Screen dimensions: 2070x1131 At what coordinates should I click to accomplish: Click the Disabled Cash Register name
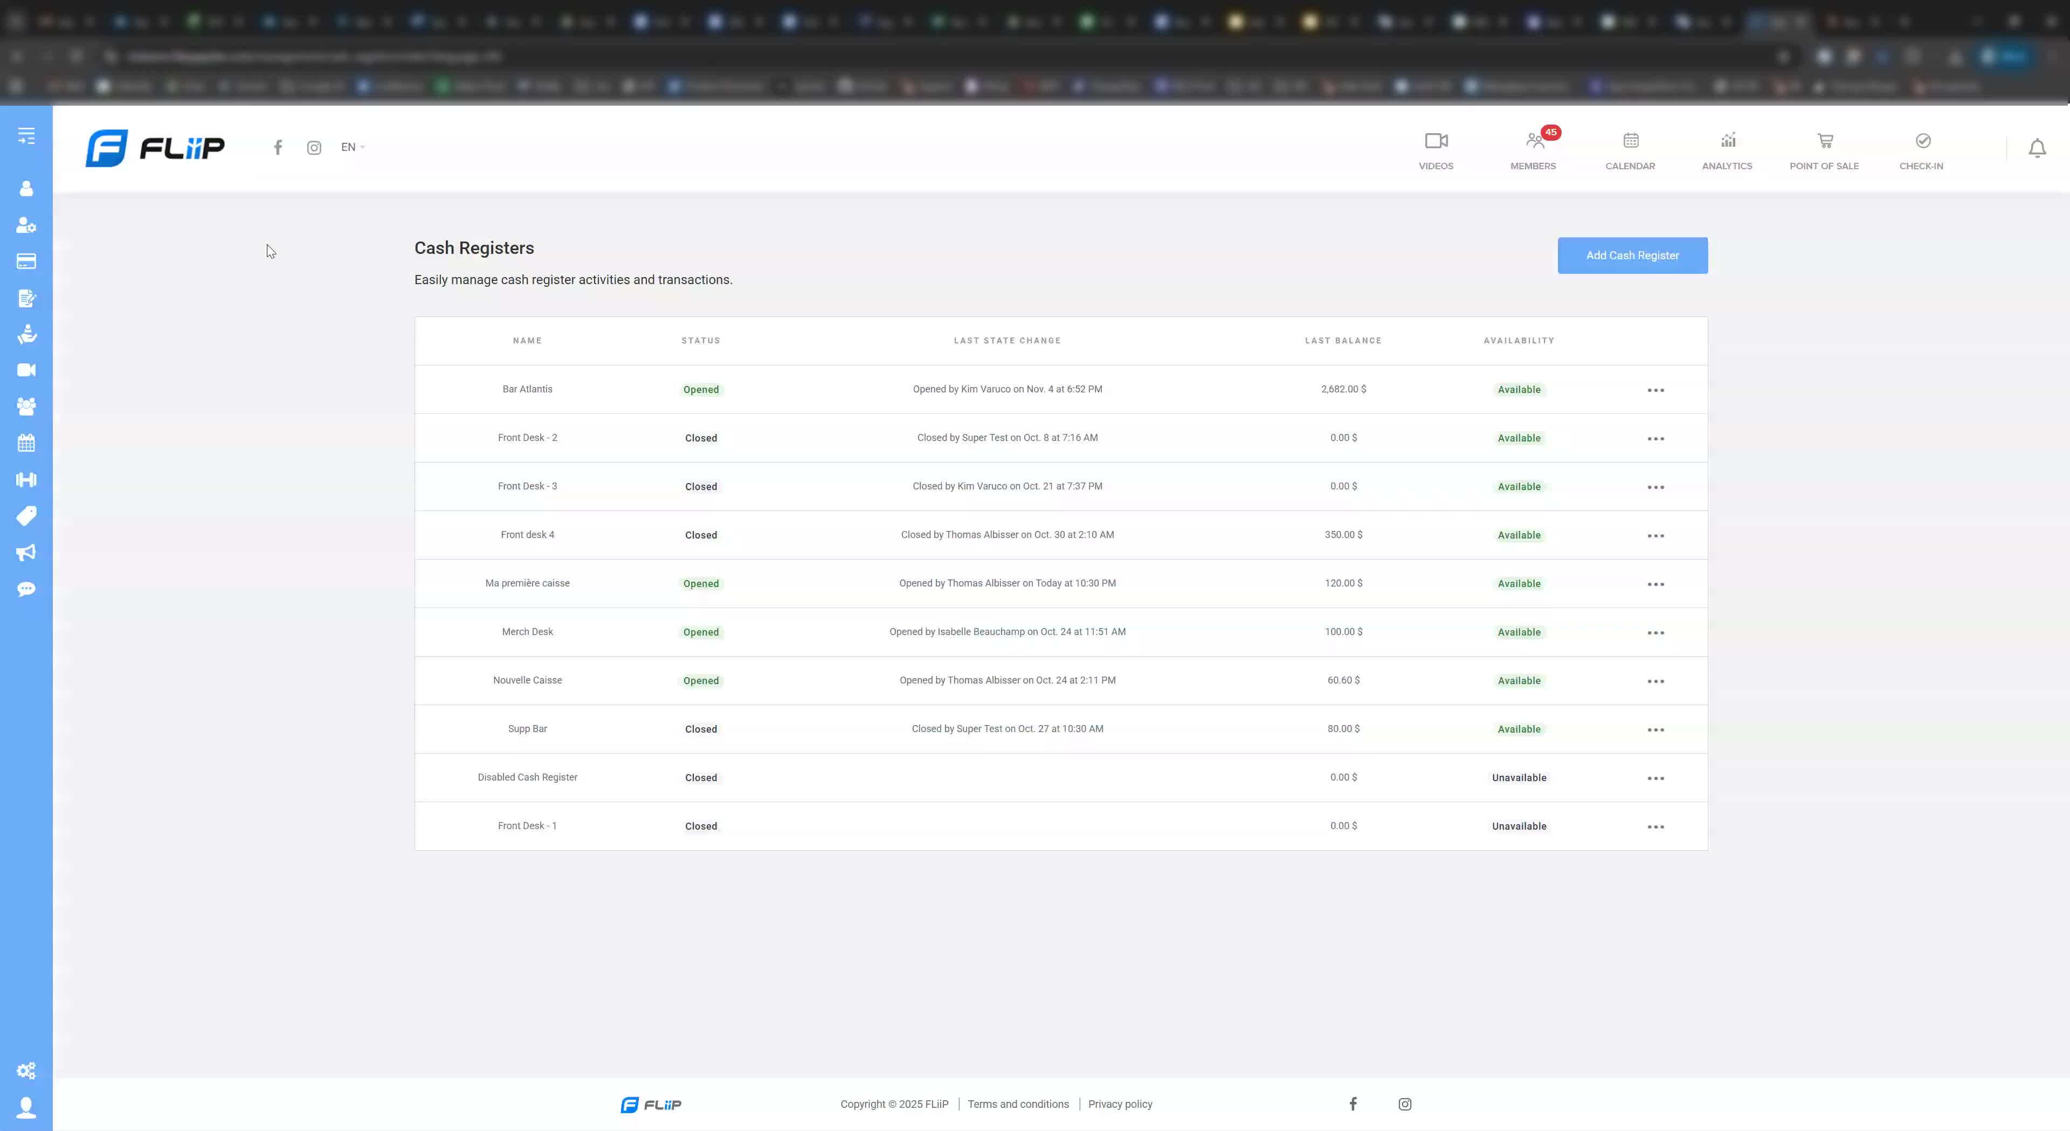[x=527, y=777]
